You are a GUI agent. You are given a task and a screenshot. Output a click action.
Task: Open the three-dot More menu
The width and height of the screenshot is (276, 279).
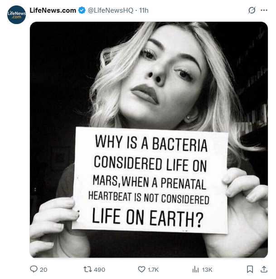[x=264, y=10]
